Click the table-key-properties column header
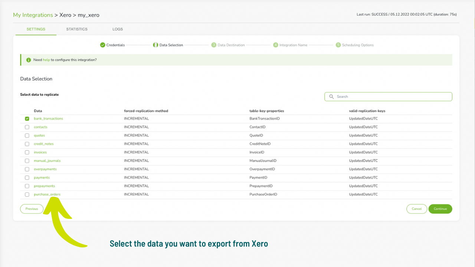Viewport: 475px width, 267px height. [267, 111]
